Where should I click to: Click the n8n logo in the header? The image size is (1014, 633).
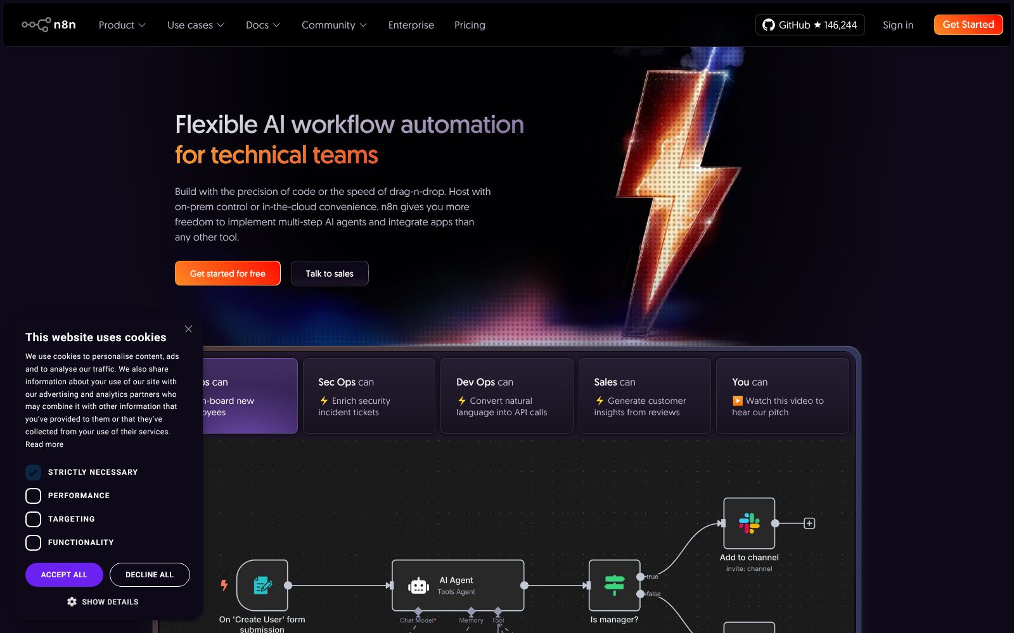49,25
